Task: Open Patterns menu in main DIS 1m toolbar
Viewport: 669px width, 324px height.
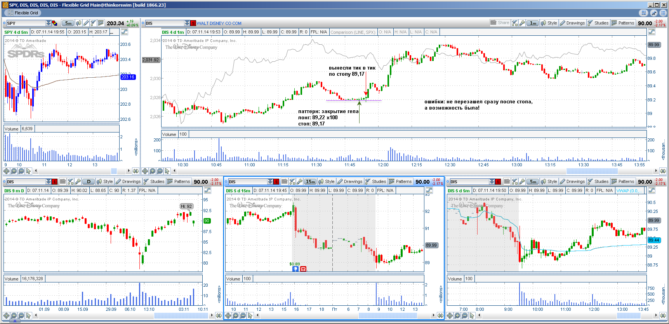Action: pyautogui.click(x=623, y=23)
